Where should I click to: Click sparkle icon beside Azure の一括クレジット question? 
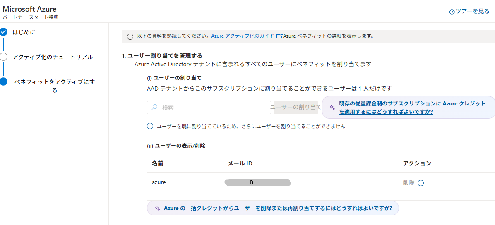point(157,208)
